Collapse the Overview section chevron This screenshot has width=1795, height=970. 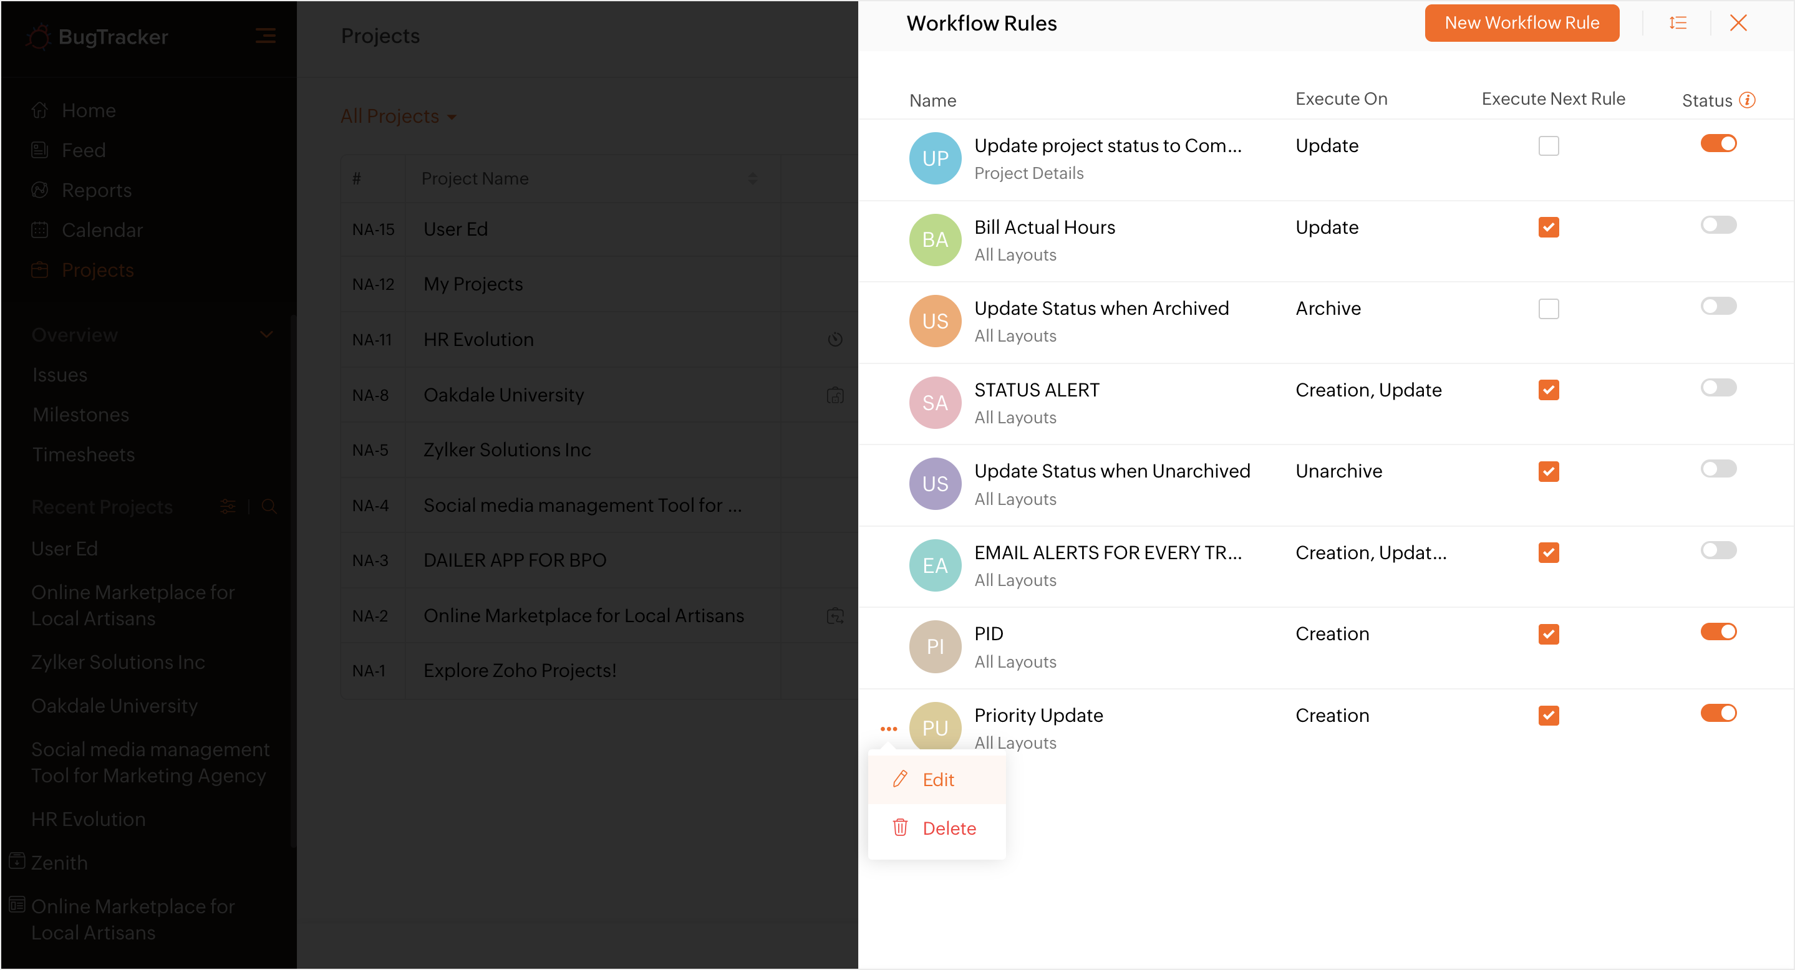(x=266, y=335)
